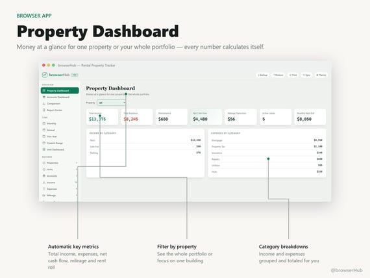Open the Accounts Dashboard sidebar icon

[x=44, y=97]
